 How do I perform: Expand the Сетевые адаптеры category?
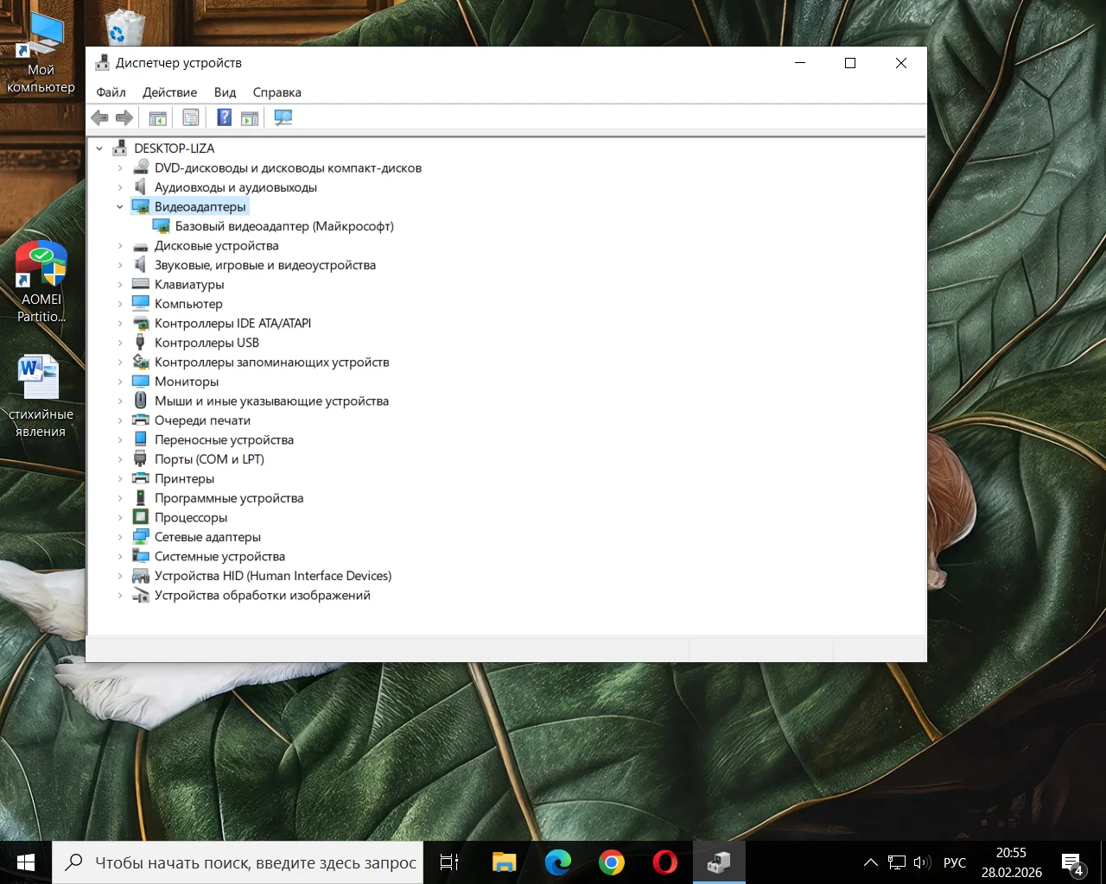point(120,537)
